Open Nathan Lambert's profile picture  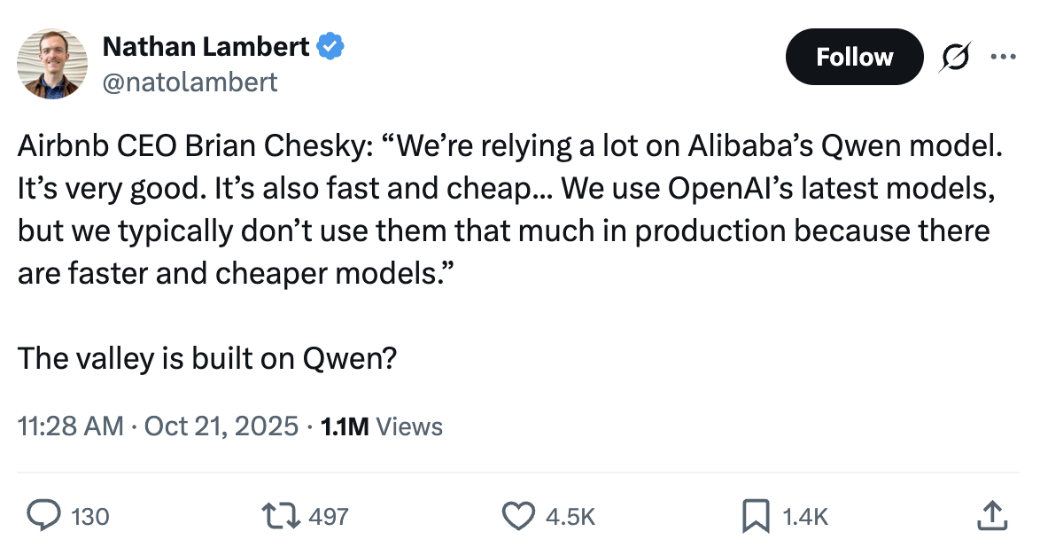(52, 63)
